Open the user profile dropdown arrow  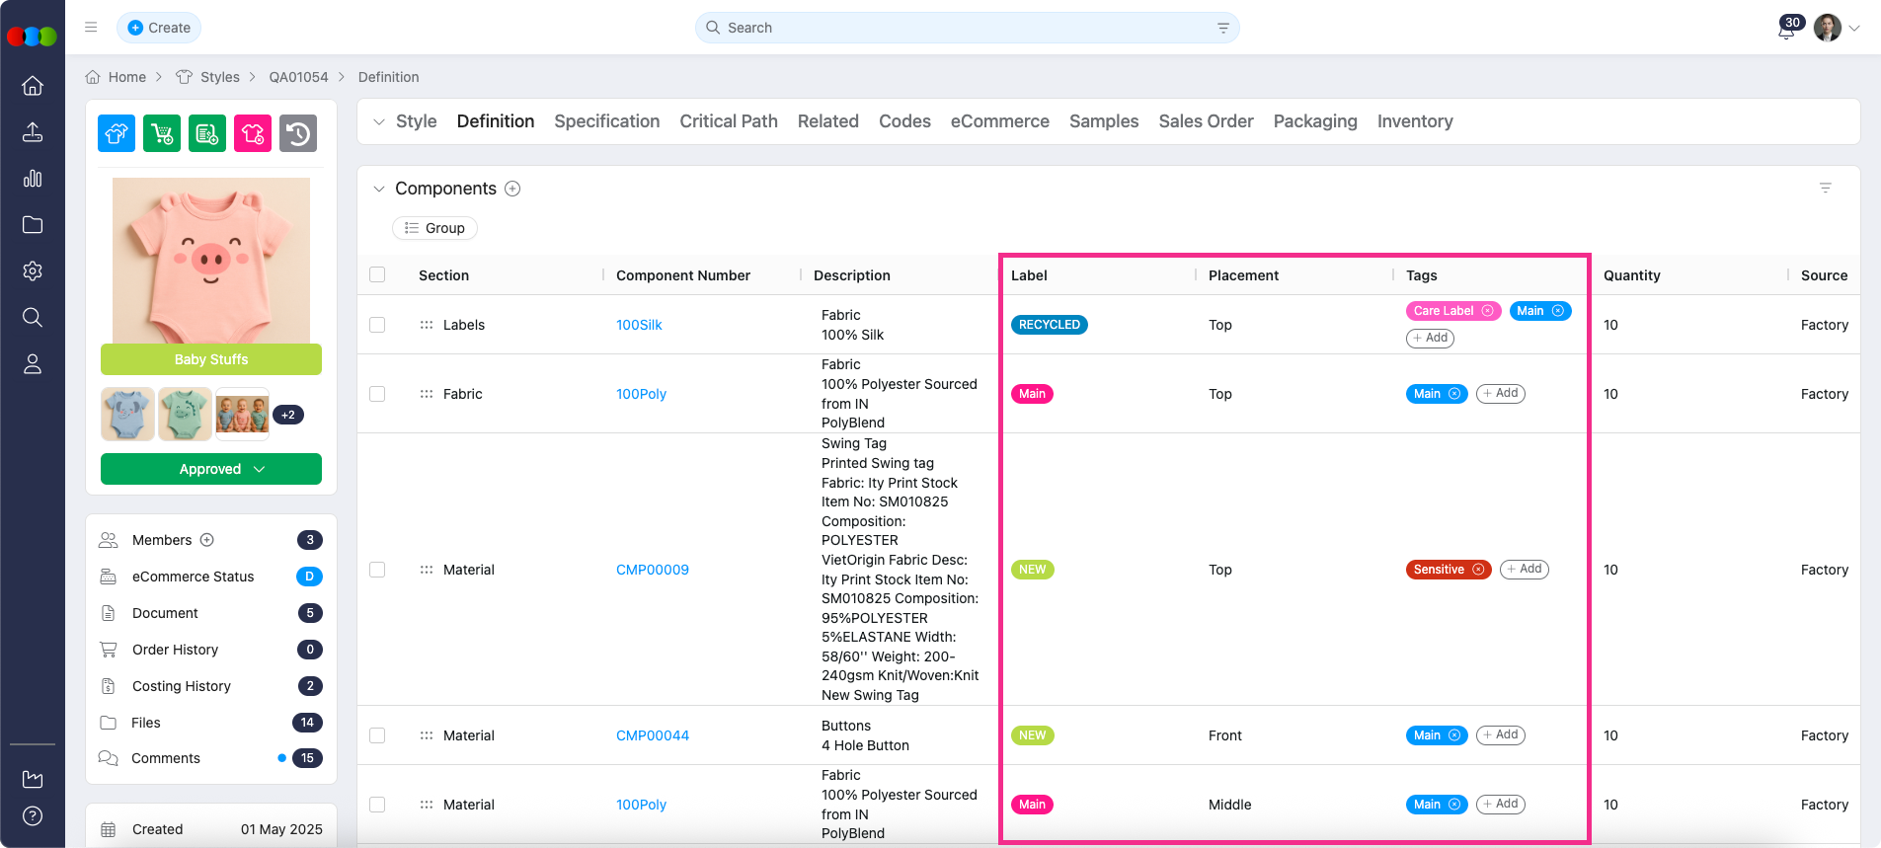click(x=1854, y=29)
